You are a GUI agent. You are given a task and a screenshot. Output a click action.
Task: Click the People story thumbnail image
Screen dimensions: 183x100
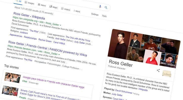click(x=10, y=91)
